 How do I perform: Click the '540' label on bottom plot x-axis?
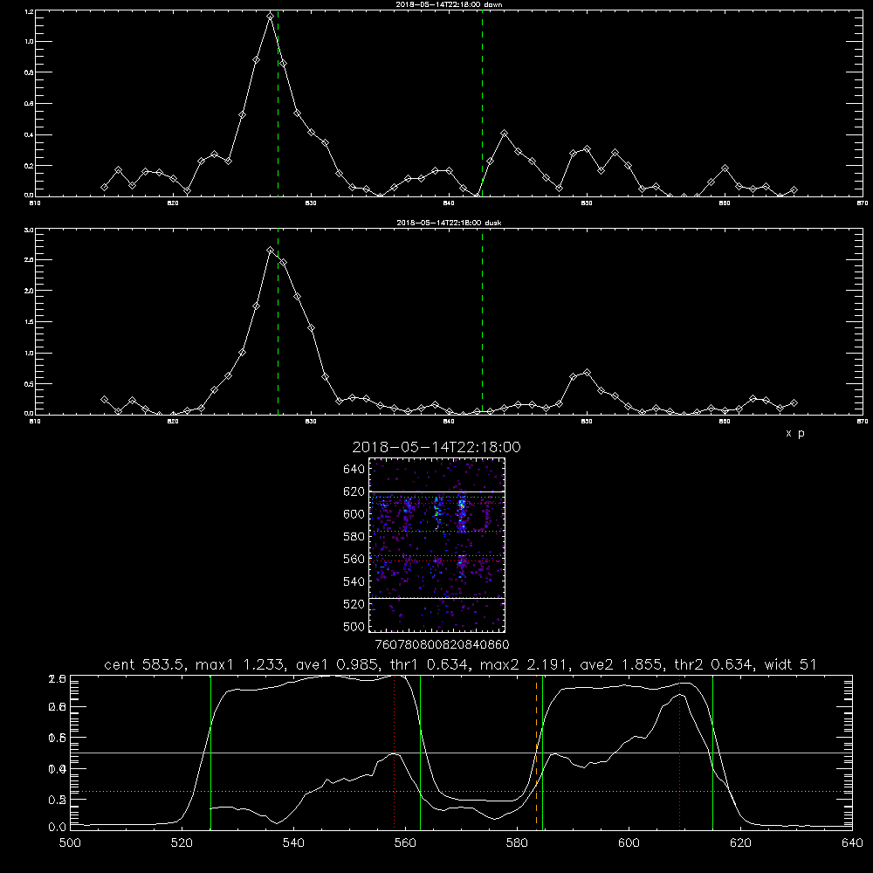click(x=293, y=843)
